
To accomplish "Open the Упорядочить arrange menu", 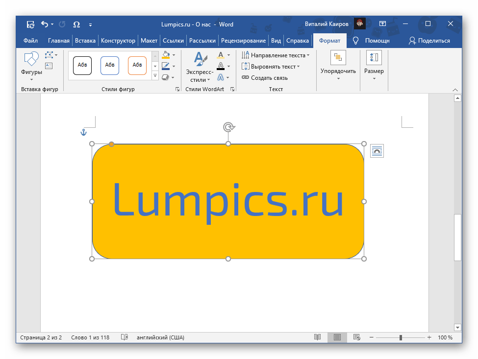I will coord(338,65).
